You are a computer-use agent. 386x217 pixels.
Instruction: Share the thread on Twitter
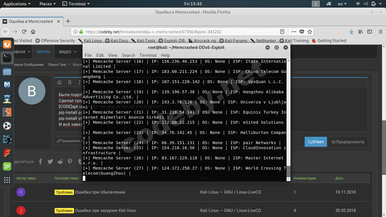coord(50,162)
